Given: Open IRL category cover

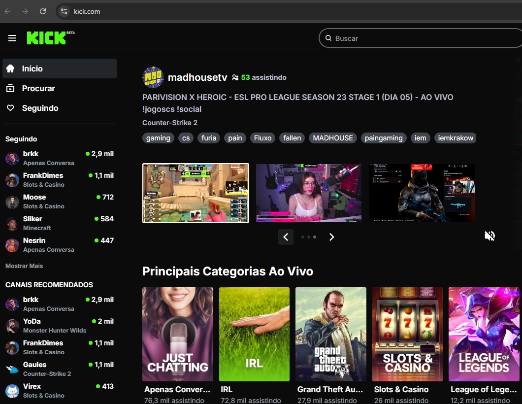Looking at the screenshot, I should point(254,334).
